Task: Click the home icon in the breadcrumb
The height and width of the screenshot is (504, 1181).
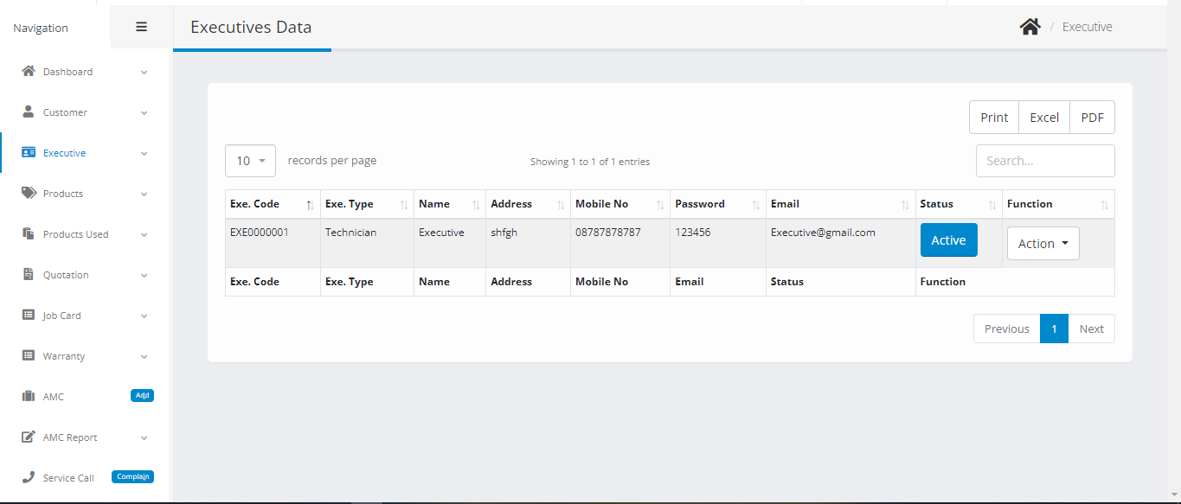Action: [1030, 26]
